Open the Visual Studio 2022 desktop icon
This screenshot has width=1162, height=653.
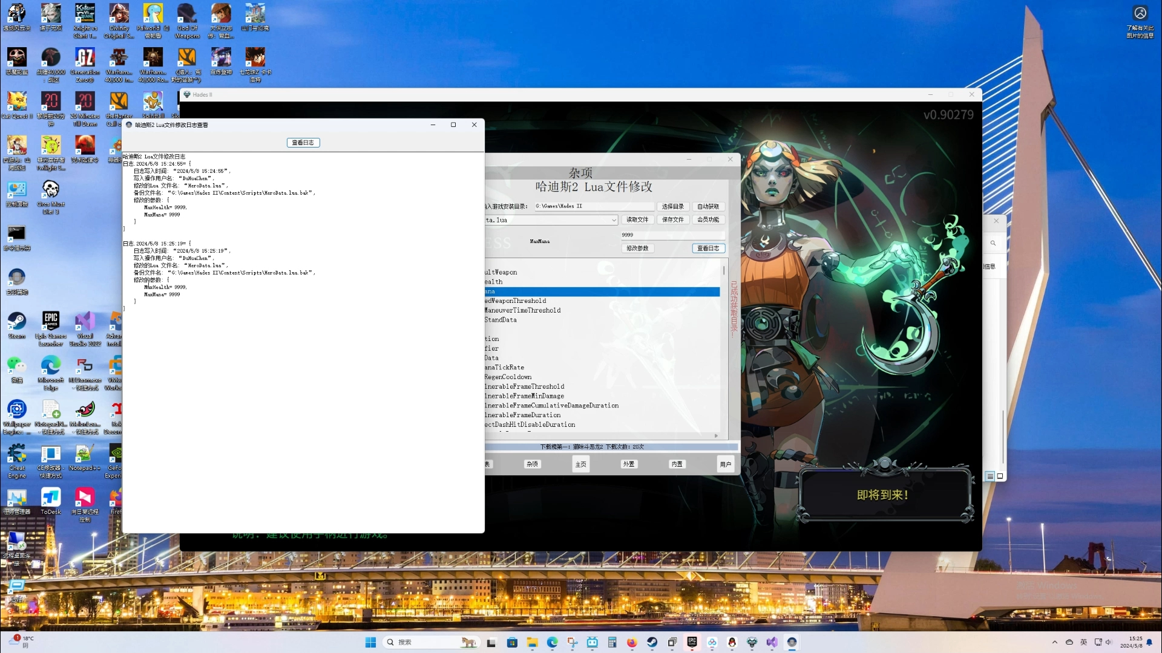click(x=85, y=329)
